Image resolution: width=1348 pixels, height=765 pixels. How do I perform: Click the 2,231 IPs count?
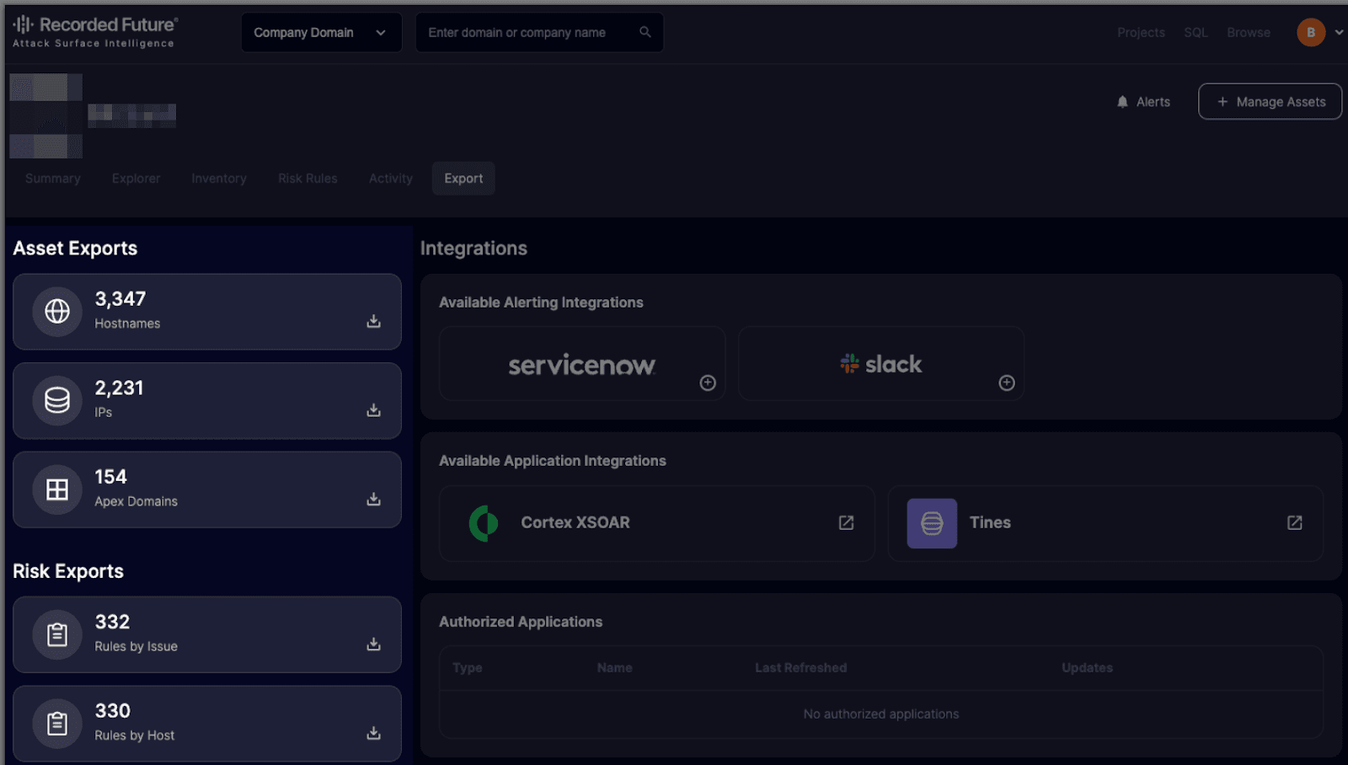pyautogui.click(x=119, y=388)
